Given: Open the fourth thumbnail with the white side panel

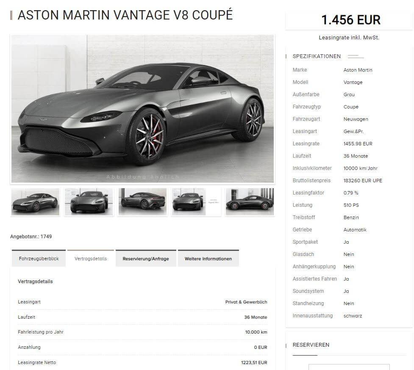Looking at the screenshot, I should (x=196, y=202).
